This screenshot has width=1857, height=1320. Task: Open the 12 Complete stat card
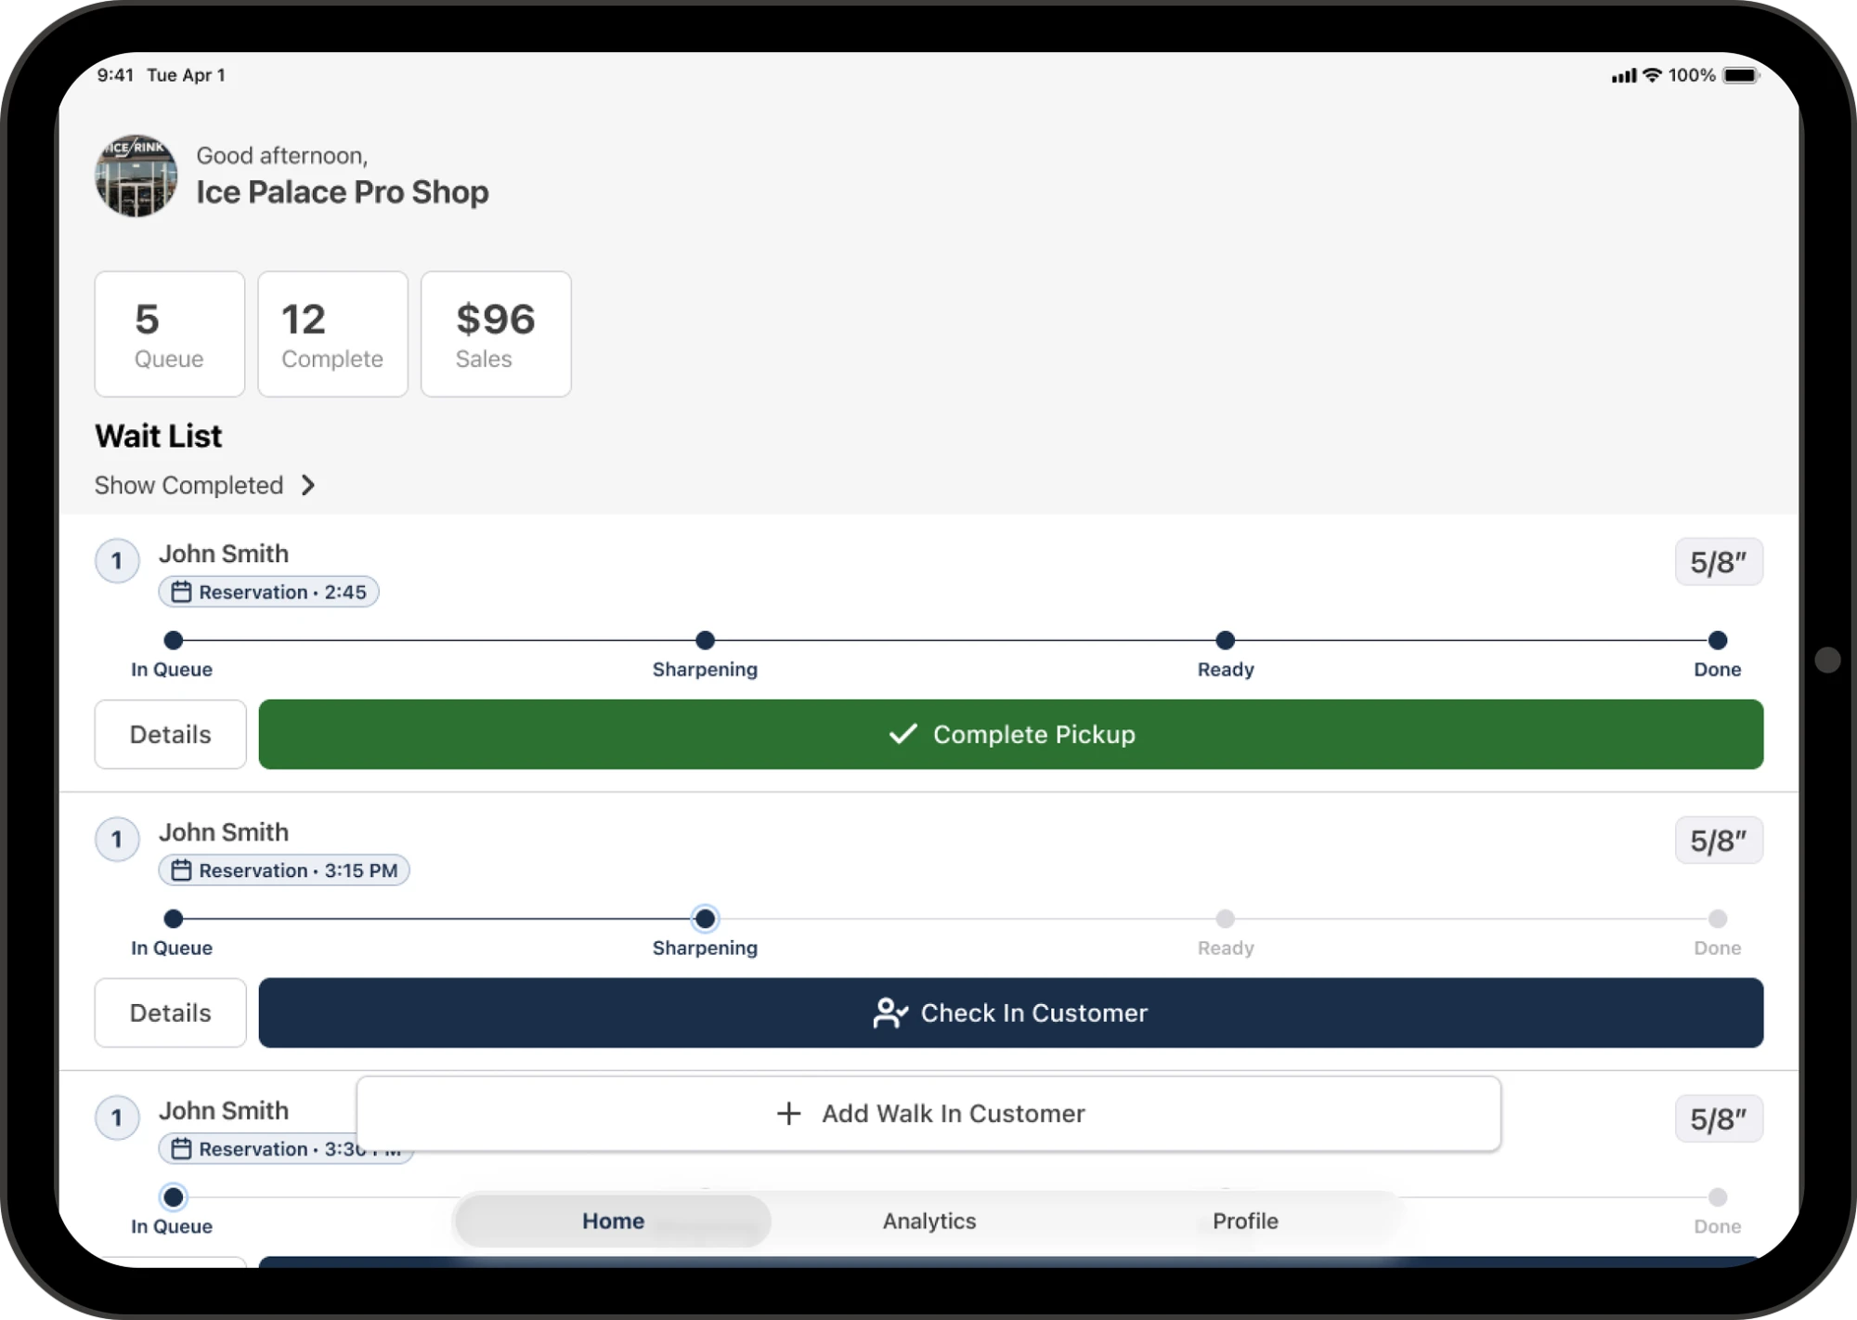(333, 334)
